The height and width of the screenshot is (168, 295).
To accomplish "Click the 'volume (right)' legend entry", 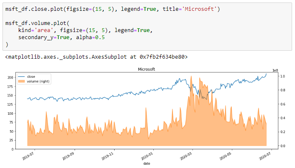I will pos(38,81).
